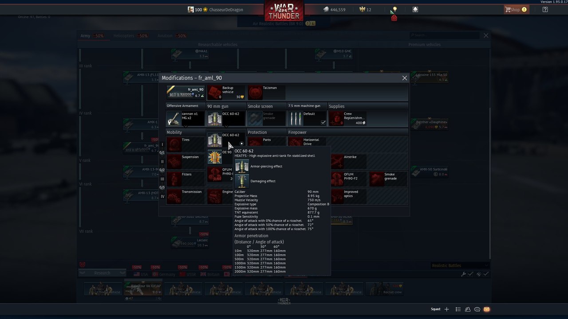Select the M4A1 vehicle in tree

(190, 54)
